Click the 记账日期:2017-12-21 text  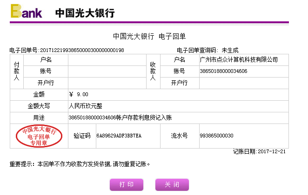[259, 151]
